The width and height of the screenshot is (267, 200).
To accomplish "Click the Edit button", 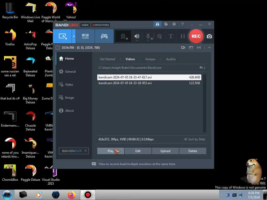I will (138, 151).
